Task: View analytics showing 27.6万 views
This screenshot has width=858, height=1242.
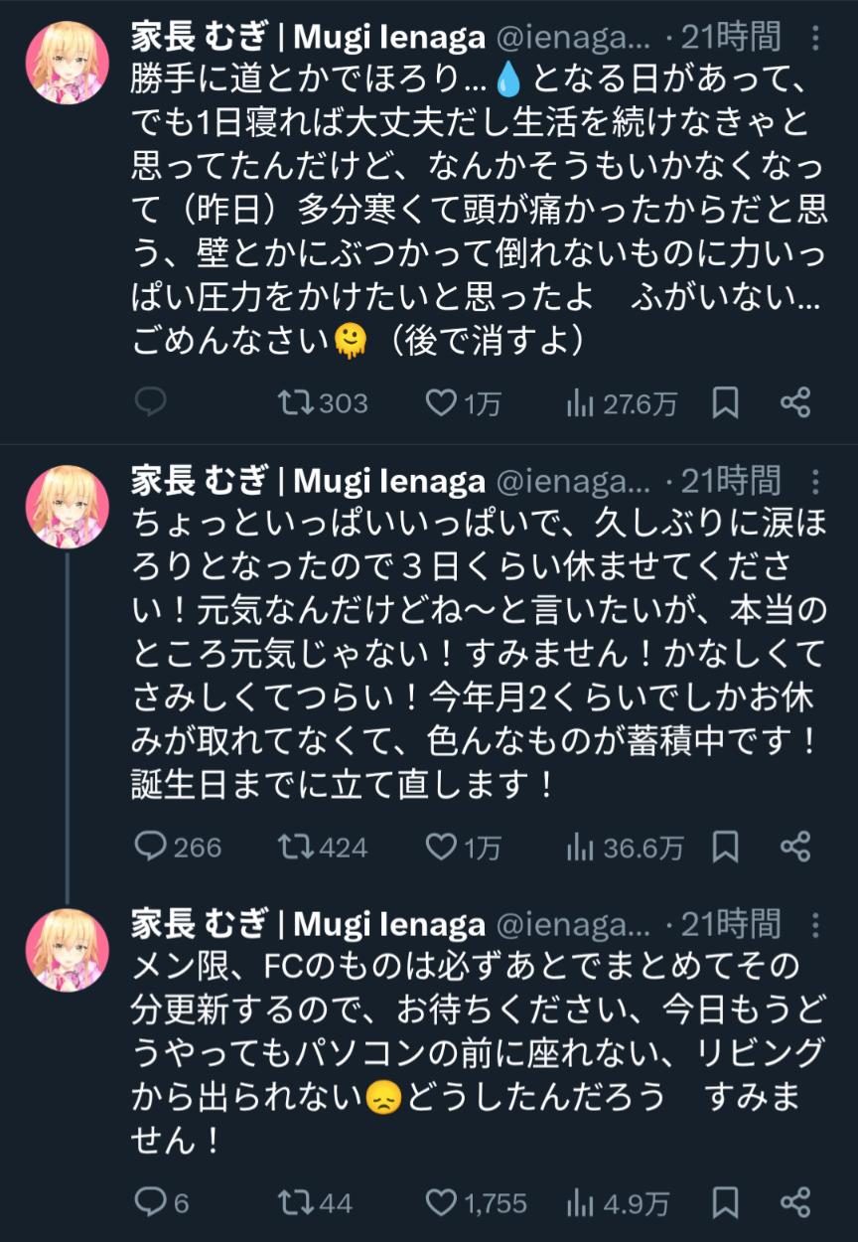Action: (x=579, y=402)
